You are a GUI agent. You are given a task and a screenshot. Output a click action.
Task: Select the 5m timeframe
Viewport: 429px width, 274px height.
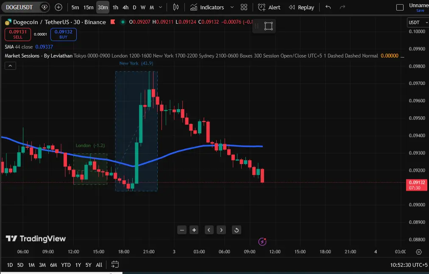[x=75, y=7]
